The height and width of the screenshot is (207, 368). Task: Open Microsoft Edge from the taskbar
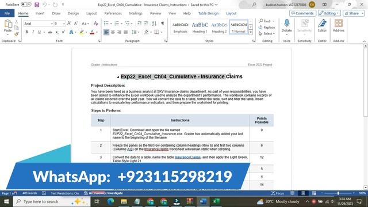(x=110, y=201)
